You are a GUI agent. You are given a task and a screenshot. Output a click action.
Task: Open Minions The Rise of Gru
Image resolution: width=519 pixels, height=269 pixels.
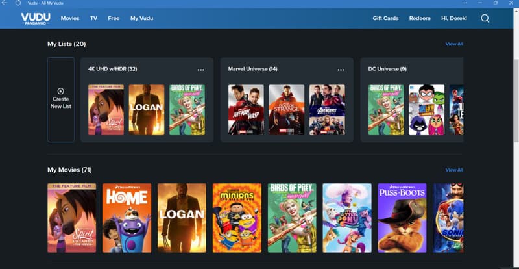pyautogui.click(x=237, y=218)
